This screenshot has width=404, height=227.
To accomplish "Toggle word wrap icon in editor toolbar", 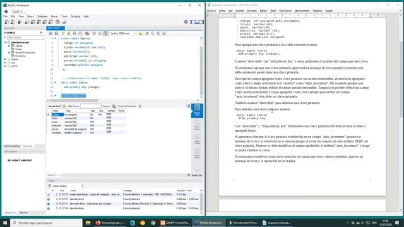I will point(164,33).
